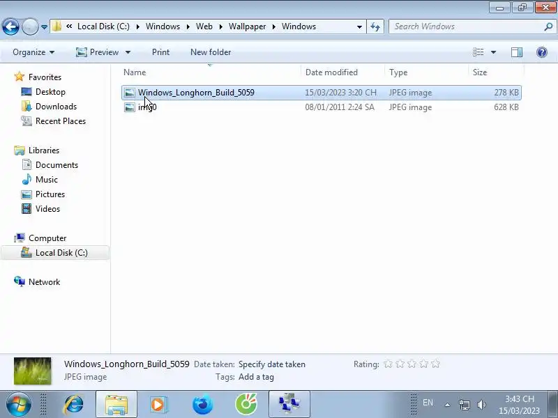This screenshot has height=418, width=558.
Task: Click Print in the toolbar
Action: (x=160, y=52)
